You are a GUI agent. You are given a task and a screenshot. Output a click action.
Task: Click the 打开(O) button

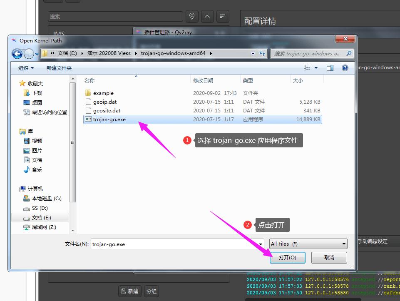click(x=288, y=258)
